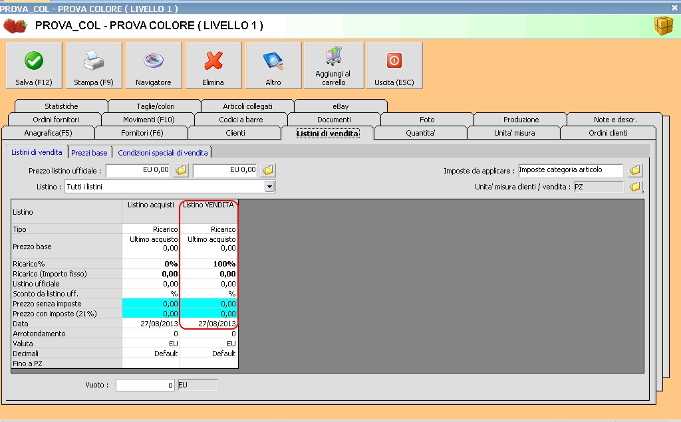Viewport: 681px width, 422px height.
Task: Open folder icon next to Imposte da applicare
Action: click(x=635, y=170)
